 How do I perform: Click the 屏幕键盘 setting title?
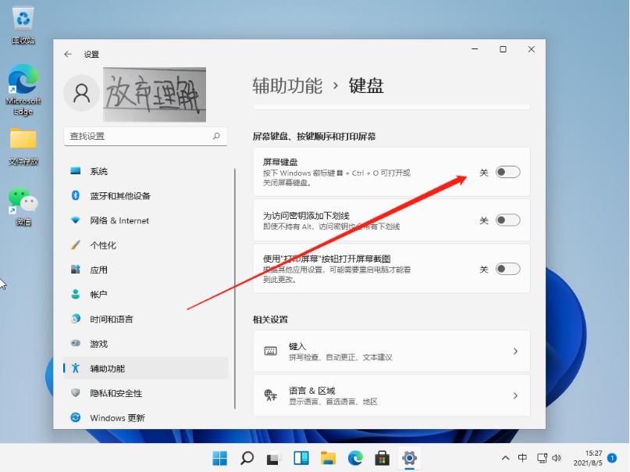click(280, 162)
